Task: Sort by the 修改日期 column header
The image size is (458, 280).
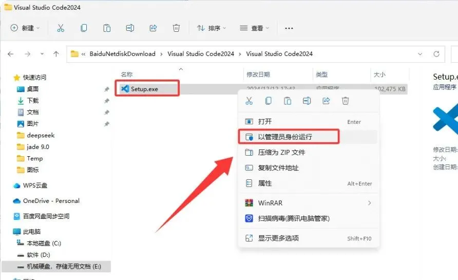Action: point(258,74)
